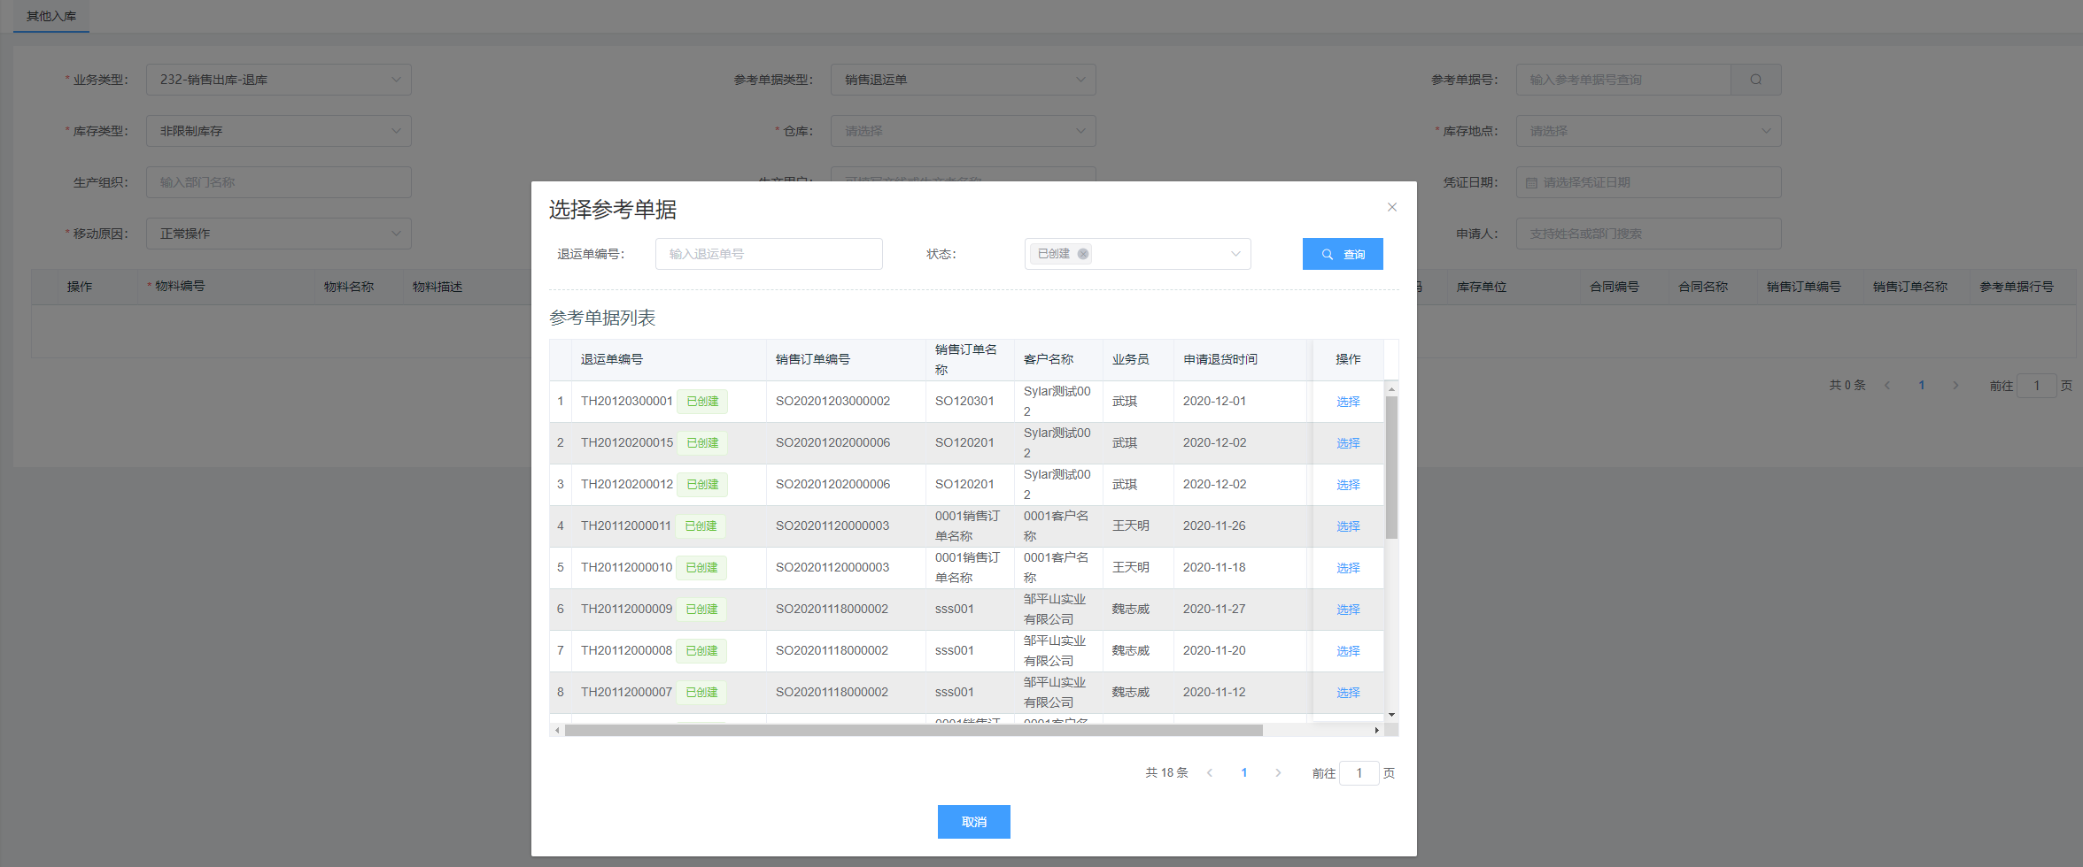Click page number 1 in dialog pagination
This screenshot has width=2083, height=867.
[1243, 773]
